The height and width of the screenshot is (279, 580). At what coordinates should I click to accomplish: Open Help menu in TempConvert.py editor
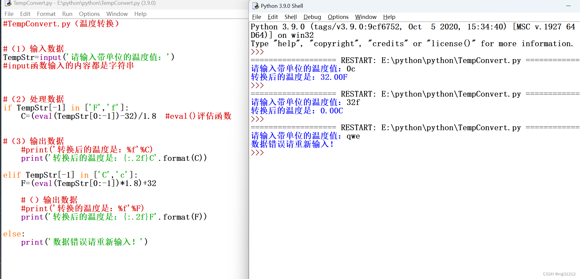(140, 14)
